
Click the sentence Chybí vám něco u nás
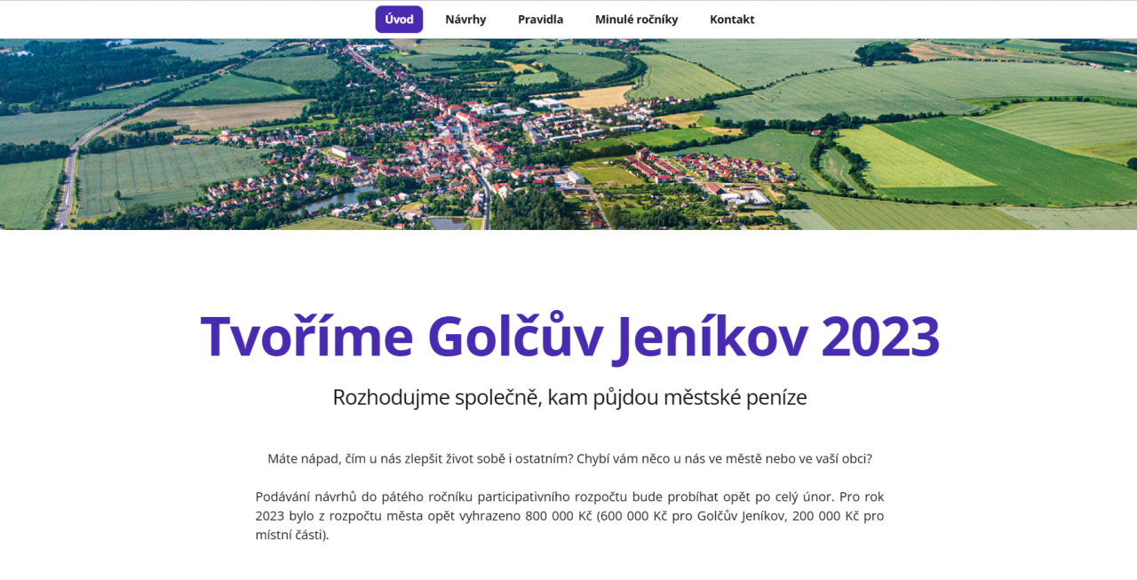click(x=723, y=459)
